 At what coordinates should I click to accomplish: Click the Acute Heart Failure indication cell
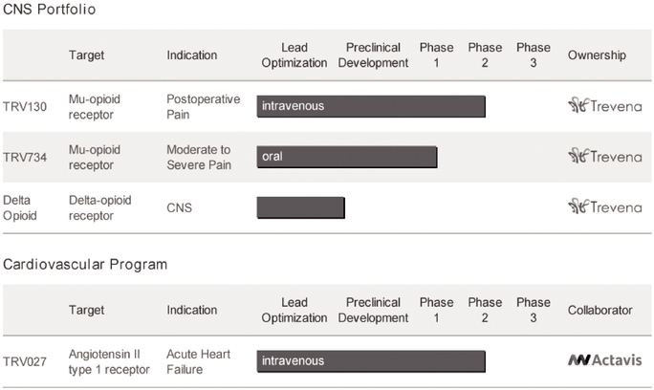(x=199, y=361)
